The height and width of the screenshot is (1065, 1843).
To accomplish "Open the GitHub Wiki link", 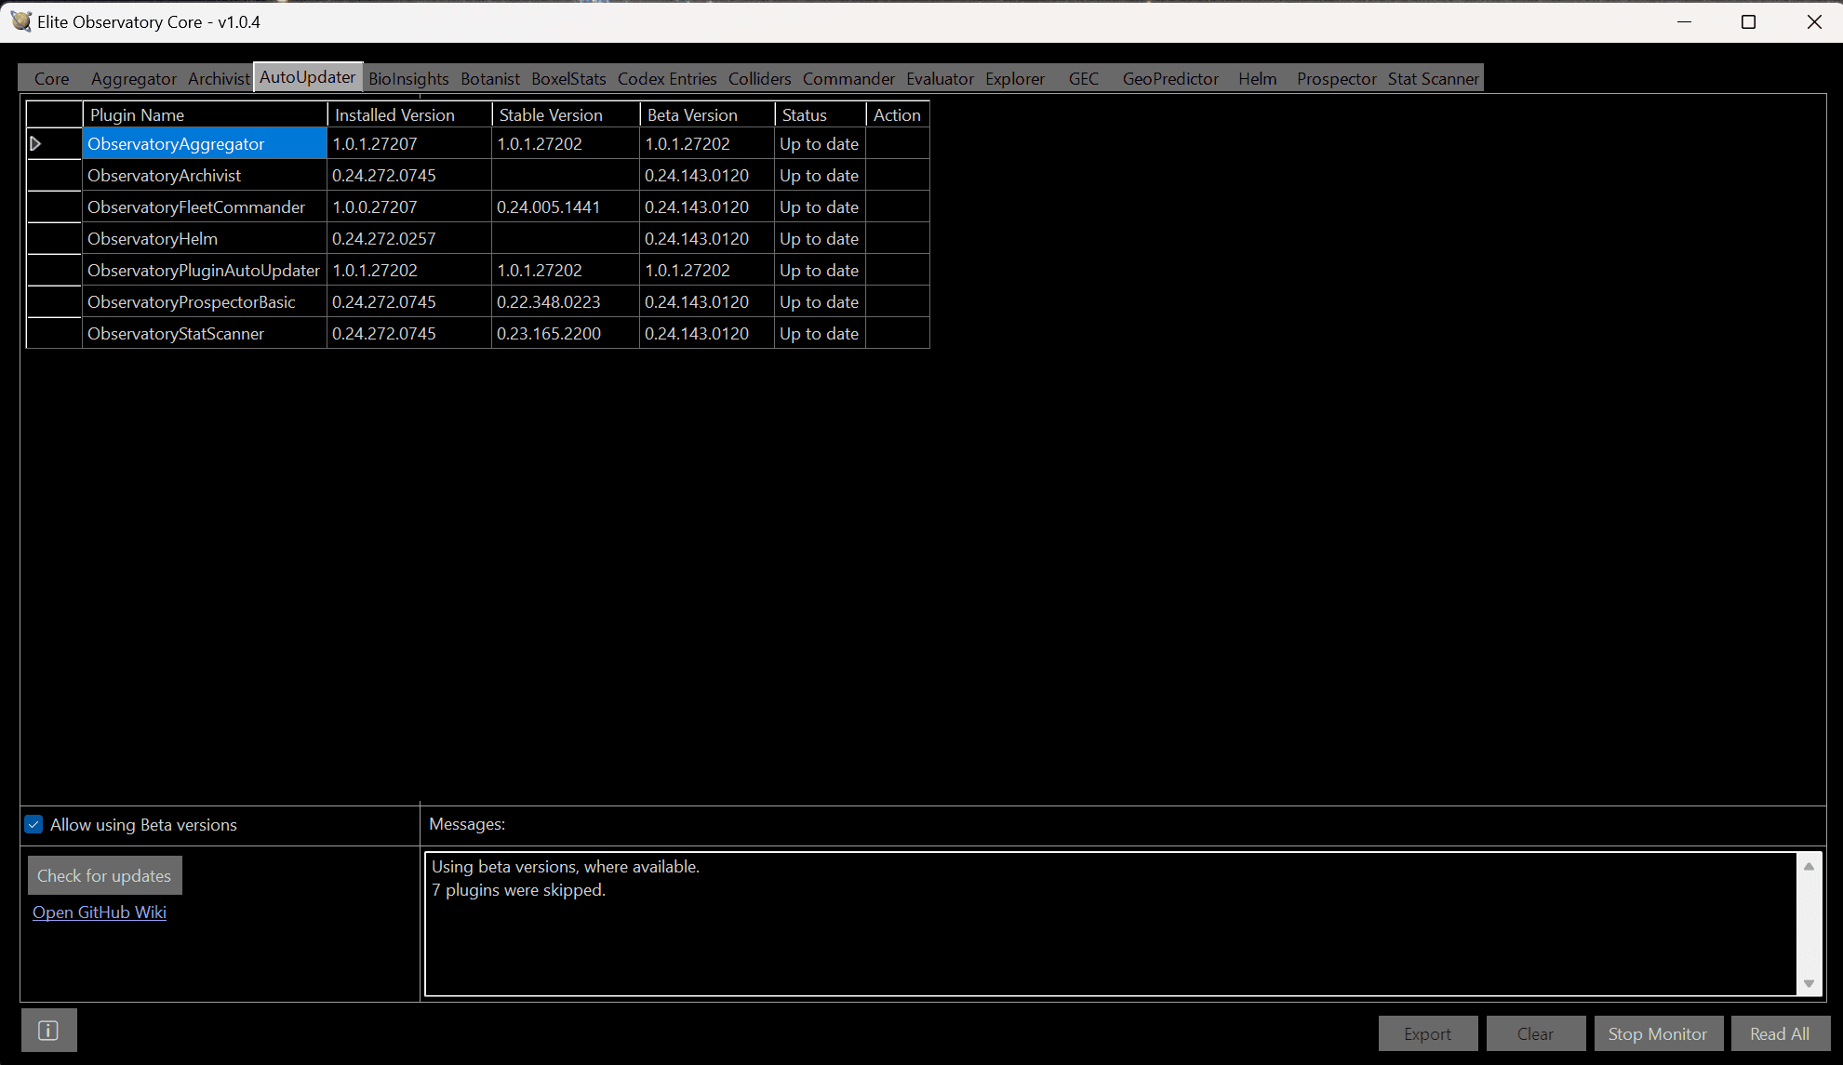I will click(100, 912).
